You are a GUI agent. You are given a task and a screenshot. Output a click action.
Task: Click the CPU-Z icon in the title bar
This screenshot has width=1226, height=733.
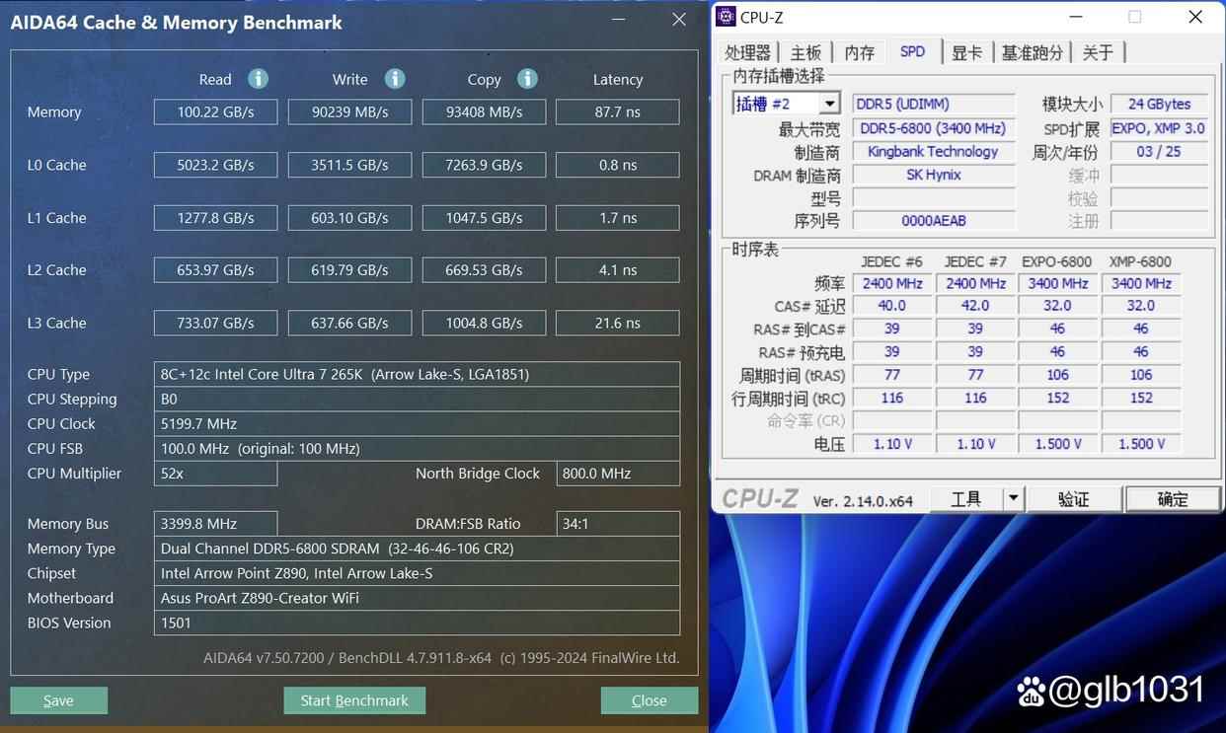(728, 16)
